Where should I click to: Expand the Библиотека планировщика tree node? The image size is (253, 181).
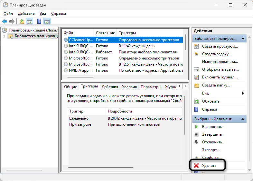4,36
